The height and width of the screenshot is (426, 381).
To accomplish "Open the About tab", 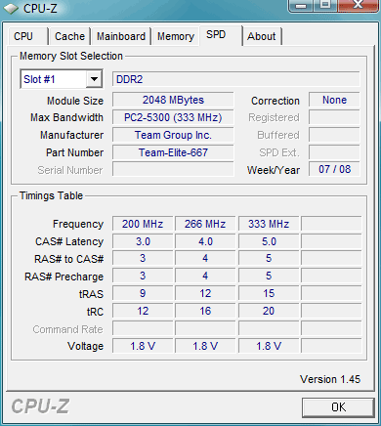I will [262, 36].
